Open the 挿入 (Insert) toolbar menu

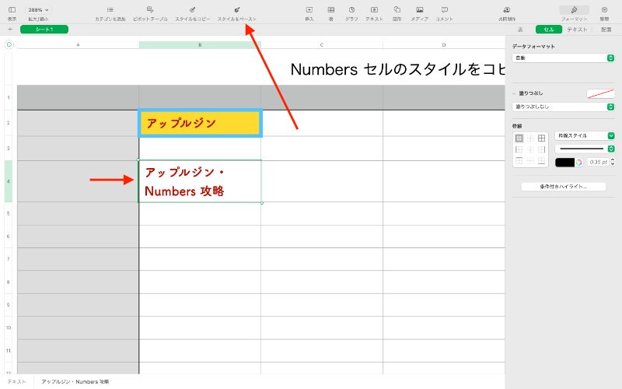pos(309,9)
